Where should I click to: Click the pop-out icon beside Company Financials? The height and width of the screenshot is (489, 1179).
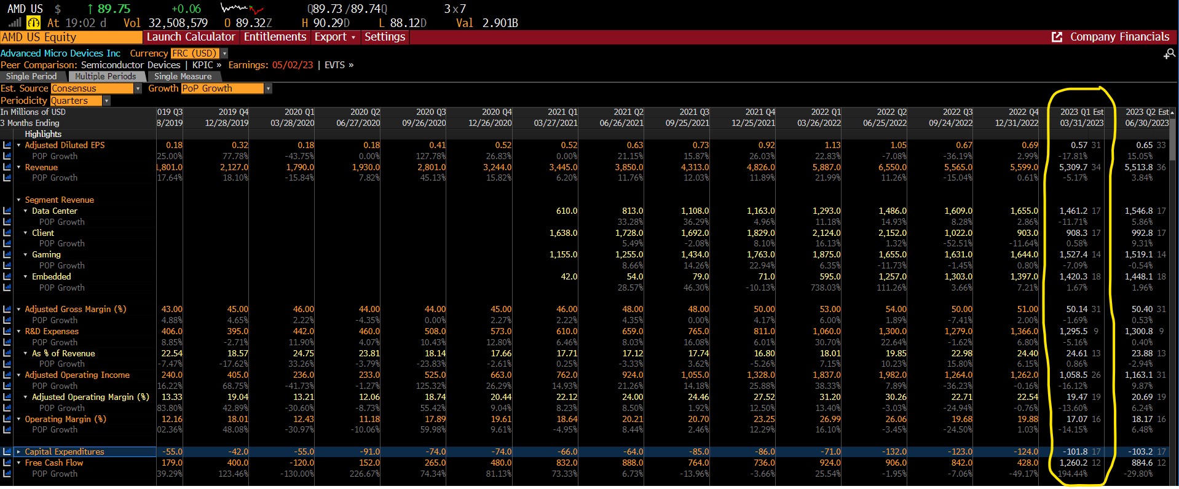pyautogui.click(x=1057, y=37)
